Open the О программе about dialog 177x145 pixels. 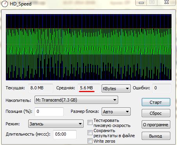tap(156, 125)
